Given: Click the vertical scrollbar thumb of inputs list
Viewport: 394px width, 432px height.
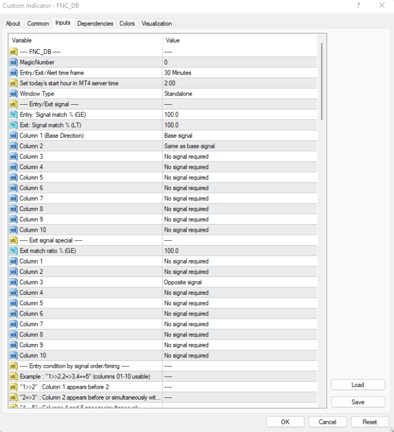Looking at the screenshot, I should tap(322, 82).
